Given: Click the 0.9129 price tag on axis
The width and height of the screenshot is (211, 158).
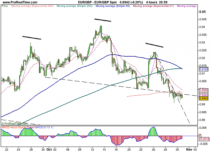Looking at the screenshot, I should (204, 69).
